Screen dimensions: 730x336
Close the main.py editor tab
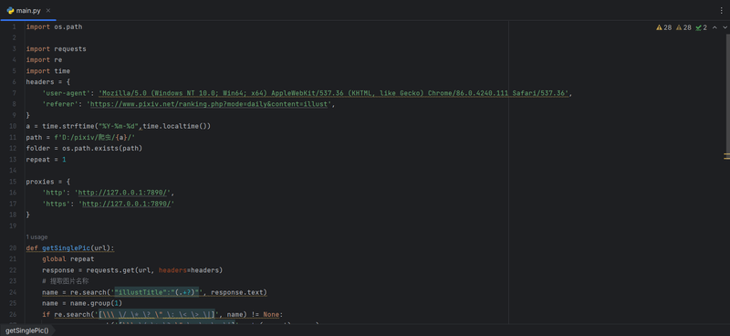[48, 10]
